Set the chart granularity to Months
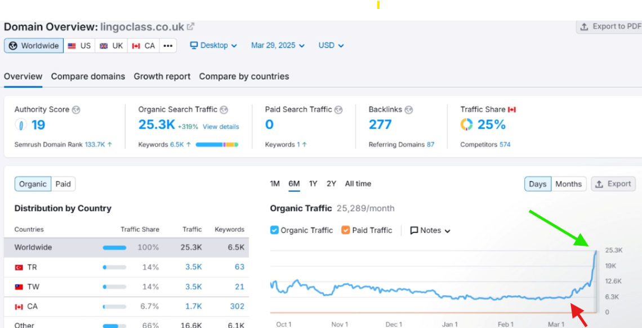 click(x=568, y=184)
